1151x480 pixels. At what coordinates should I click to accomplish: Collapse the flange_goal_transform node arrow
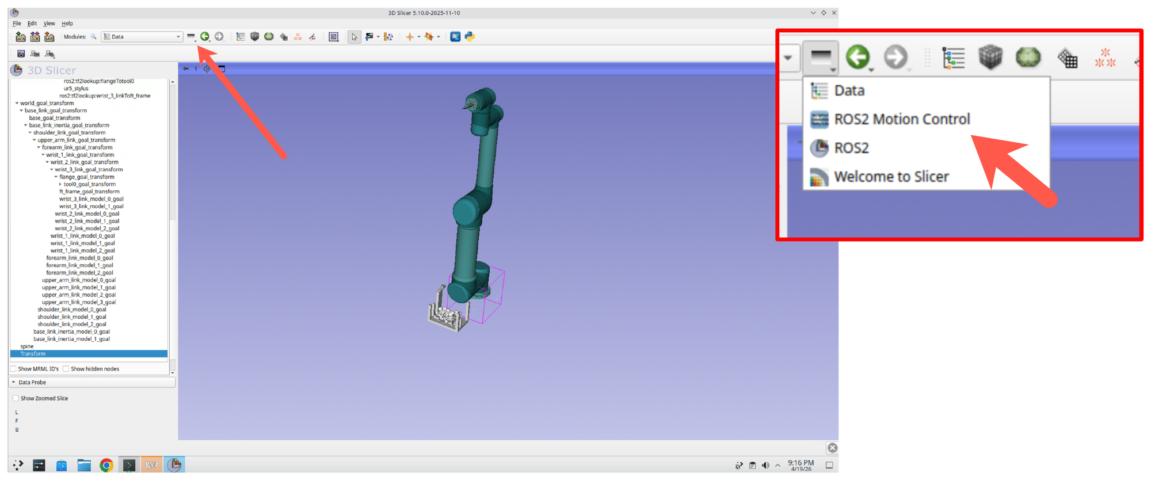(56, 177)
